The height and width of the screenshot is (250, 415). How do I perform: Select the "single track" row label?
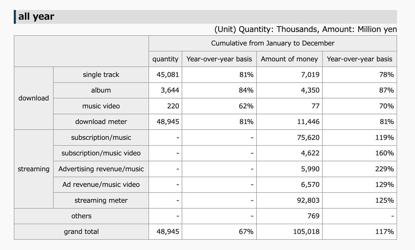pyautogui.click(x=101, y=75)
